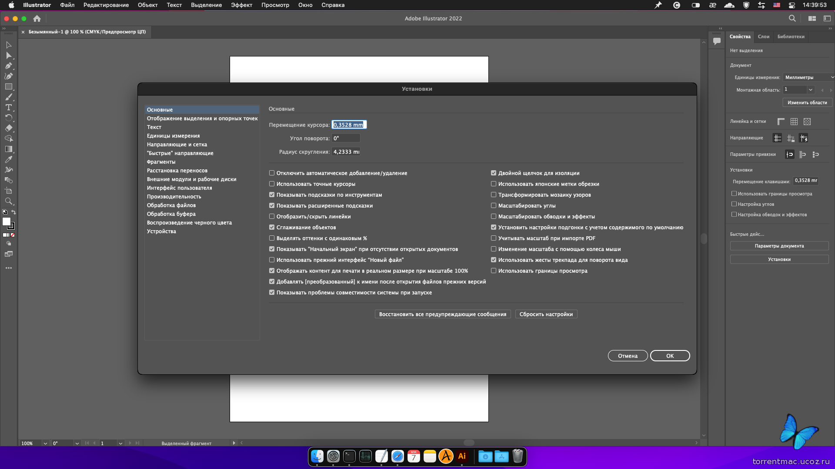Enable 'Масштабировать углы' checkbox
Image resolution: width=835 pixels, height=469 pixels.
coord(494,205)
